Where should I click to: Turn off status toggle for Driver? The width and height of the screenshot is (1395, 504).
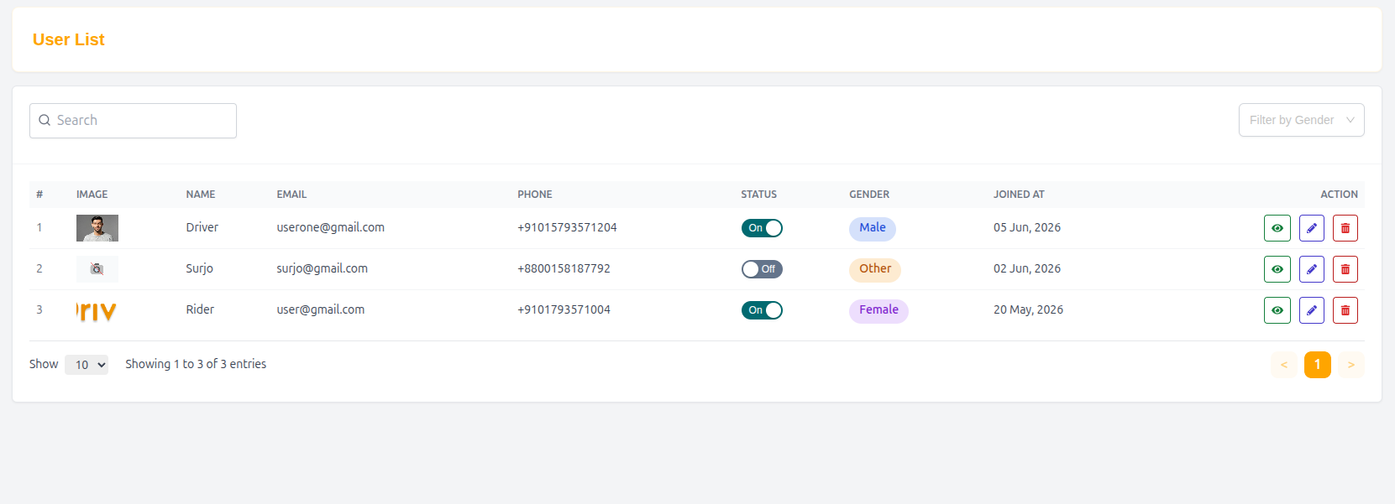tap(762, 228)
